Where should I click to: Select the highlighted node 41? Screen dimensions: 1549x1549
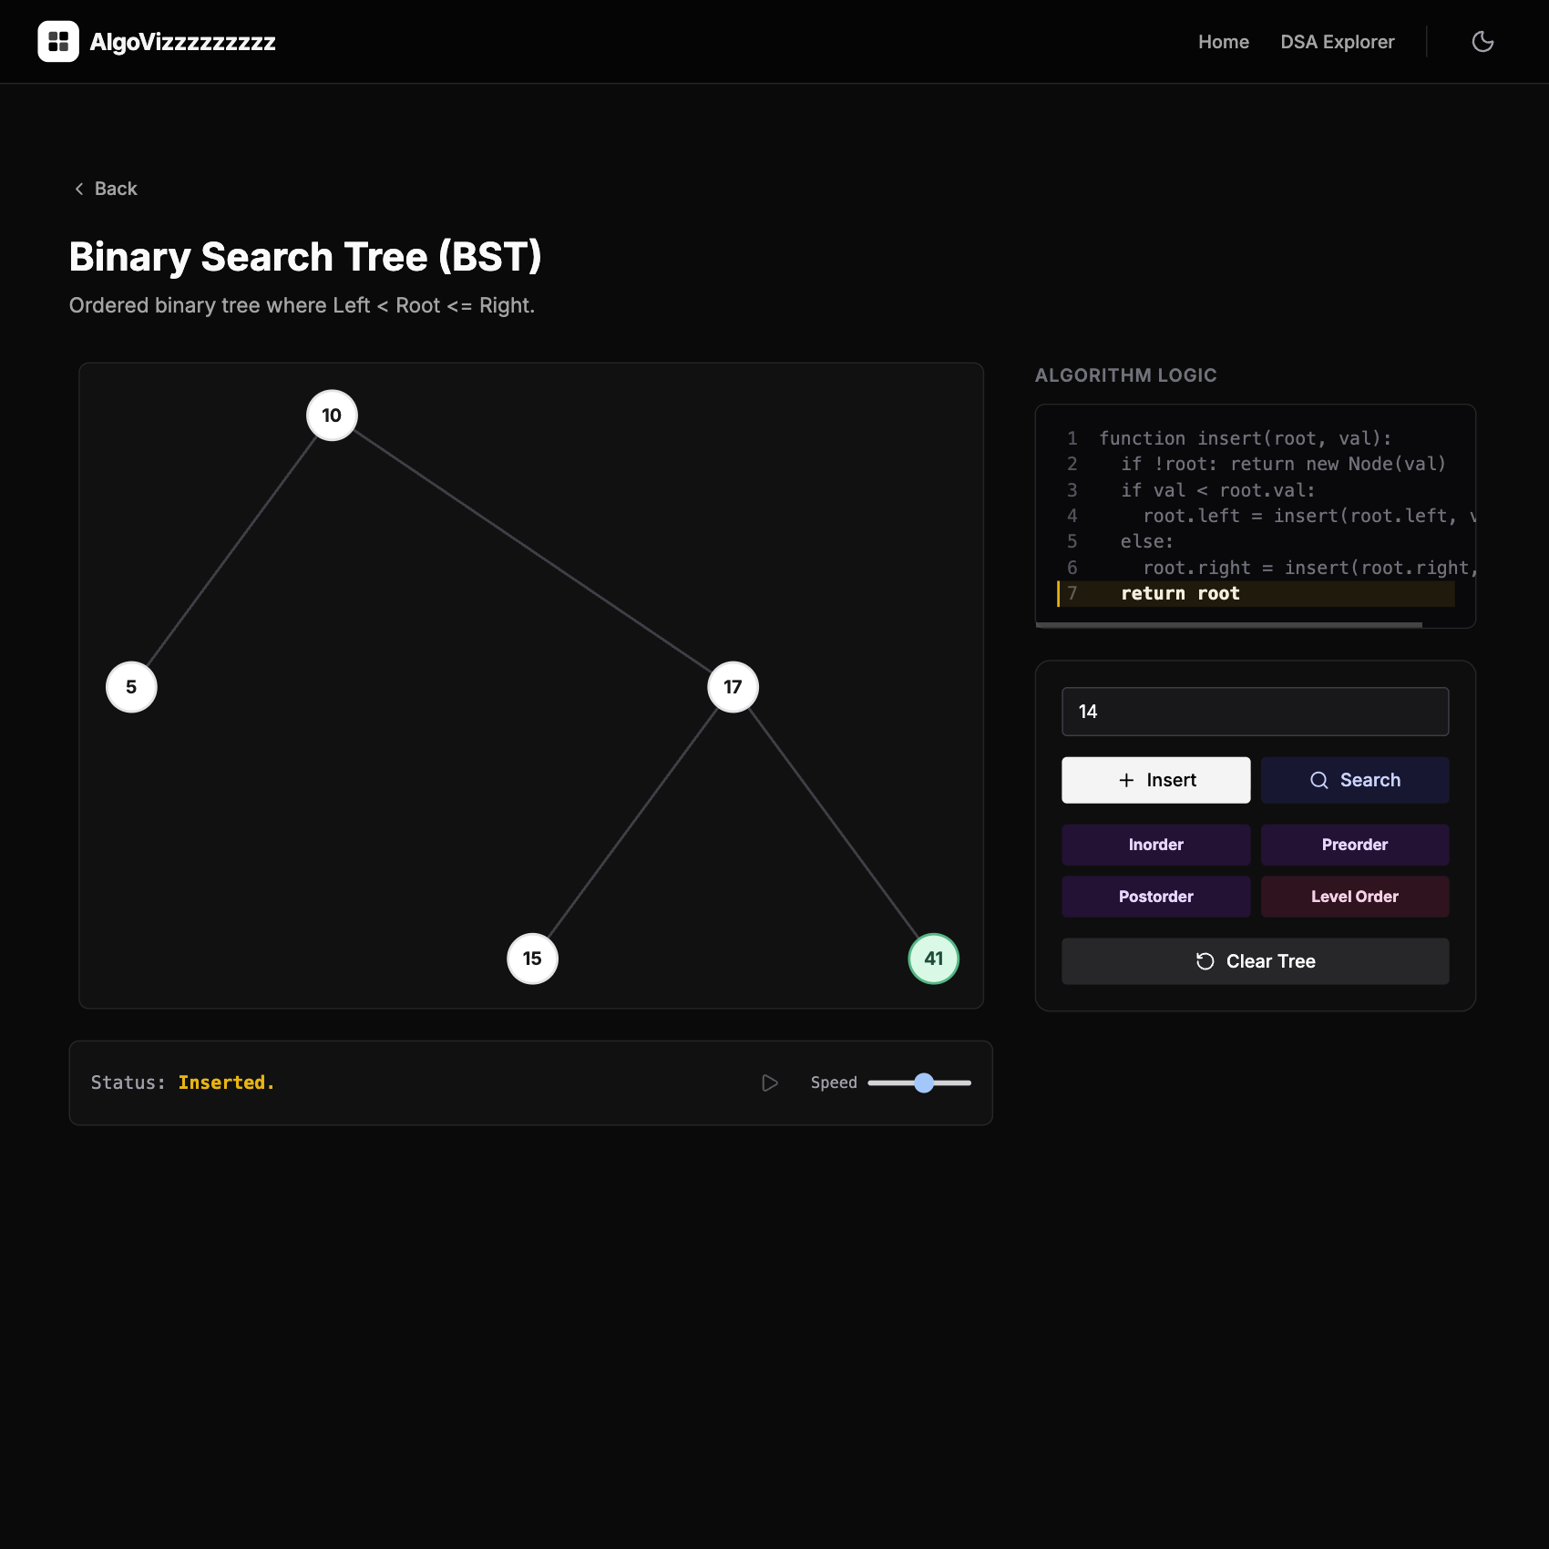(x=933, y=958)
